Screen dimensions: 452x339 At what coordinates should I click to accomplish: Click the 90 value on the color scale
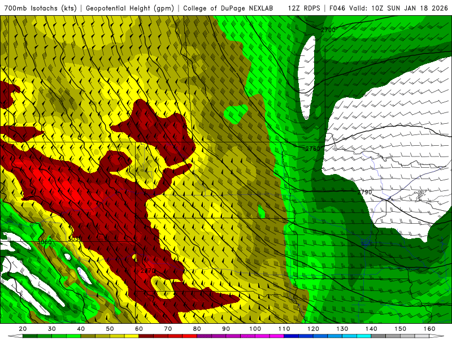coord(226,329)
